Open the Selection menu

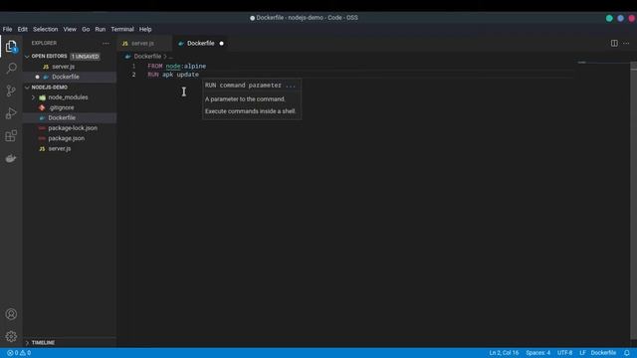45,29
